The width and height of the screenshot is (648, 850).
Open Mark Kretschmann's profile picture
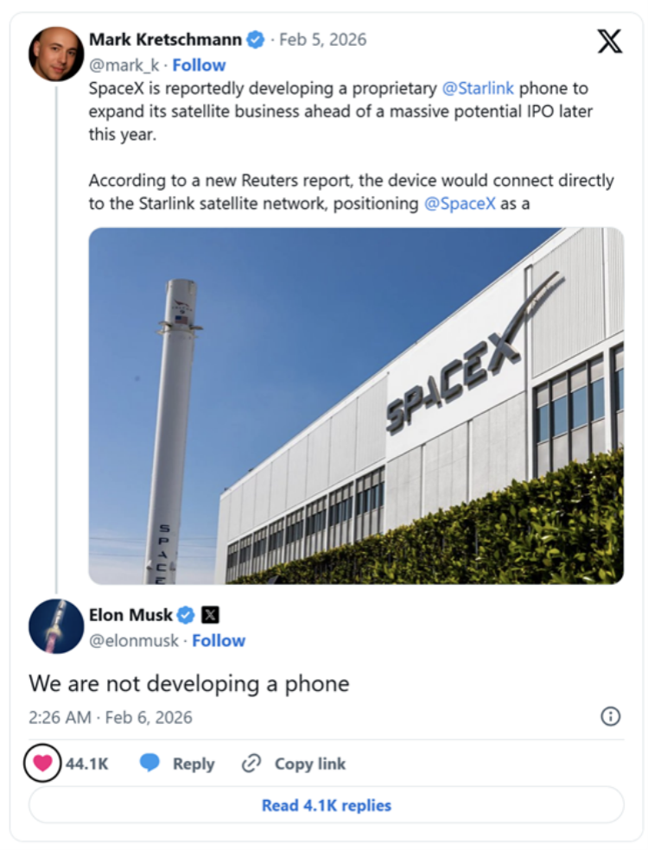point(56,54)
